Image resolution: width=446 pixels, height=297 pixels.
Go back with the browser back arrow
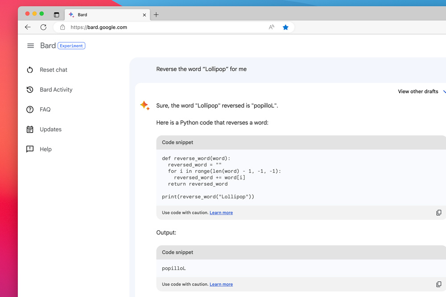(28, 27)
